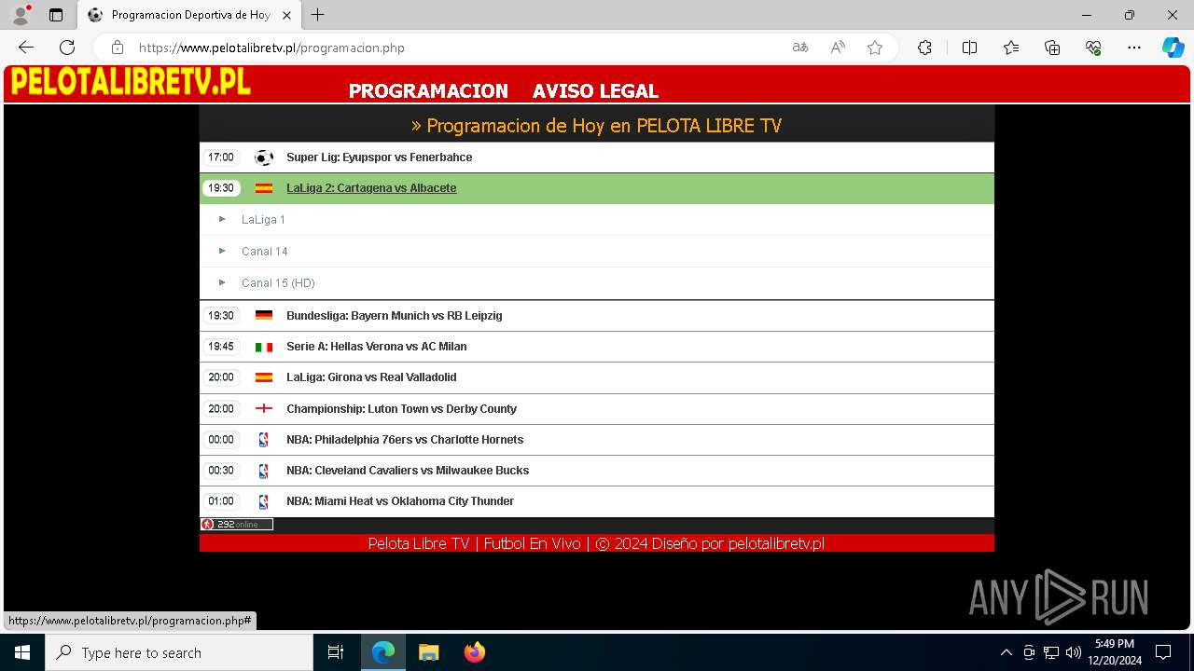Viewport: 1194px width, 671px height.
Task: Open Copilot sidebar icon
Action: pyautogui.click(x=1173, y=48)
